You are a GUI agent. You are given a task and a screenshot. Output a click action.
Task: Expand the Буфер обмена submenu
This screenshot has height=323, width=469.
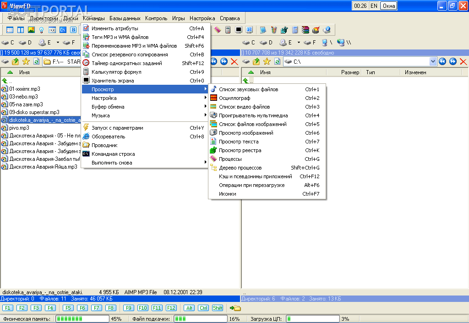pos(145,107)
